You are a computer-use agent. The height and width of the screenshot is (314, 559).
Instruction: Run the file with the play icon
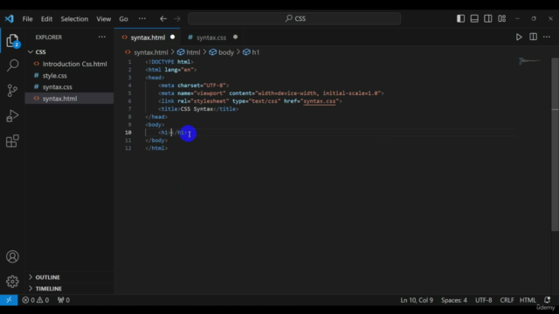point(519,37)
